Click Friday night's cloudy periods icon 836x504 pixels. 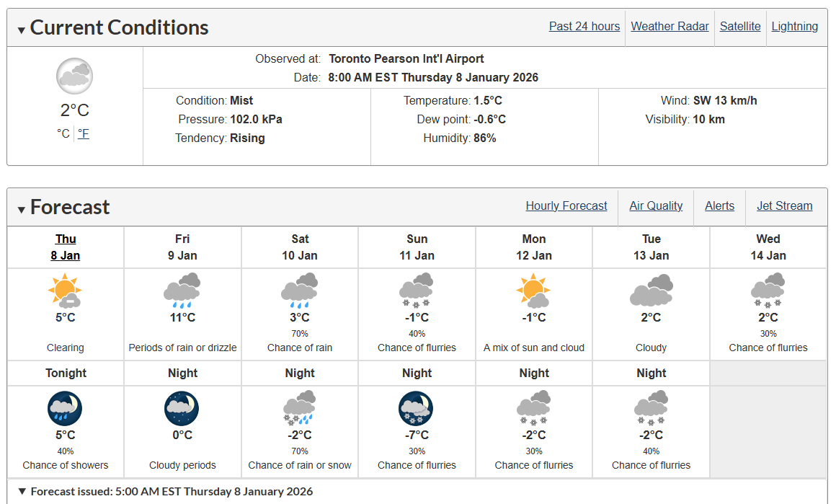(182, 409)
